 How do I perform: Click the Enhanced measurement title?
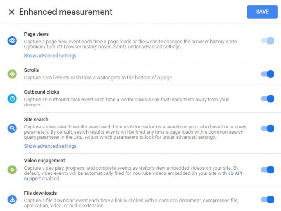click(x=66, y=12)
